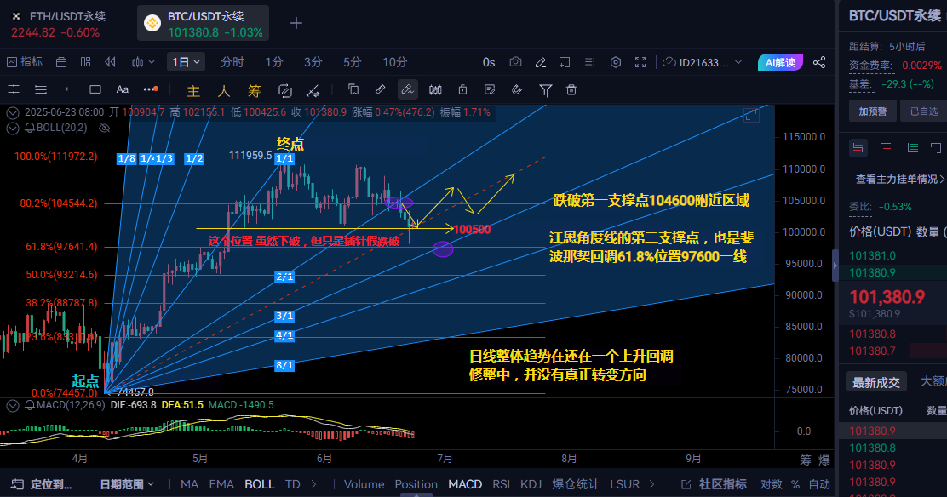
Task: Choose the text annotation Aa tool
Action: (x=122, y=89)
